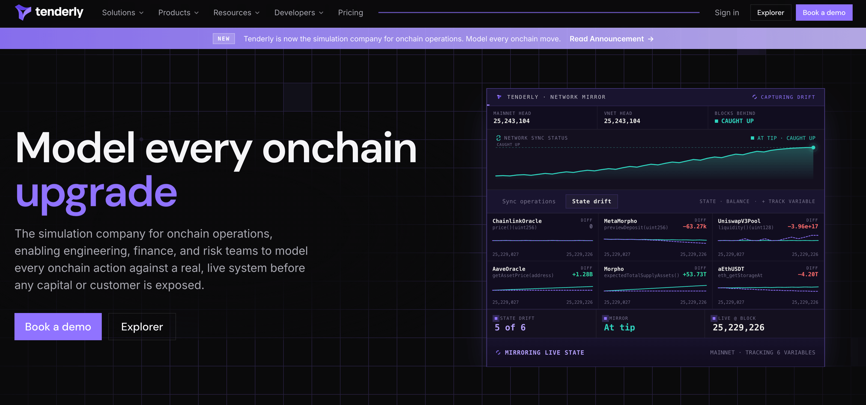This screenshot has height=405, width=866.
Task: Click the VNet Head value 25,243,104
Action: coord(622,121)
